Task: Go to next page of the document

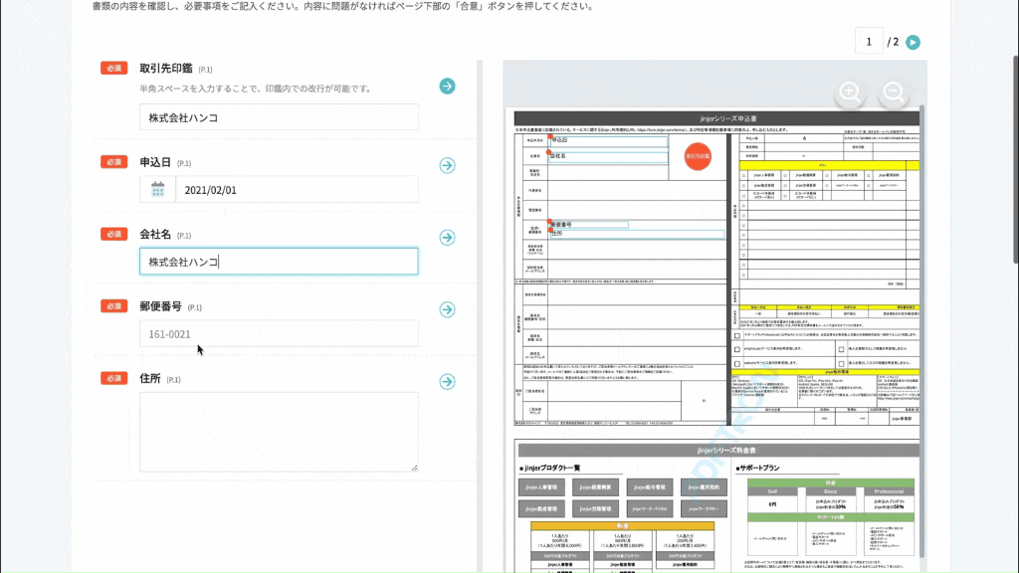Action: 913,42
